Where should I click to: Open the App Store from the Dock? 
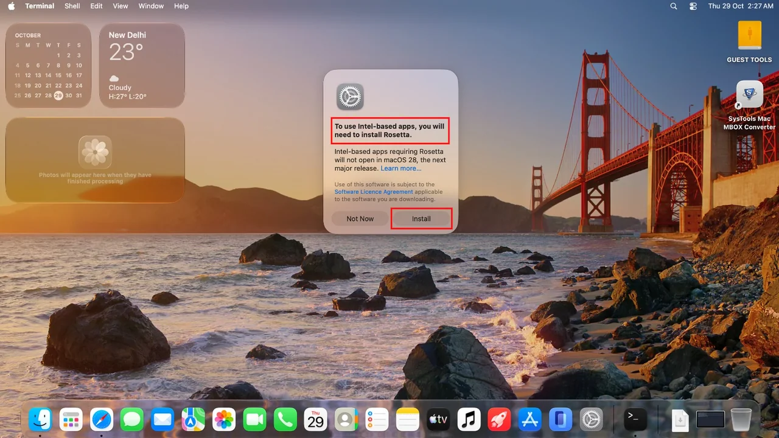[530, 419]
